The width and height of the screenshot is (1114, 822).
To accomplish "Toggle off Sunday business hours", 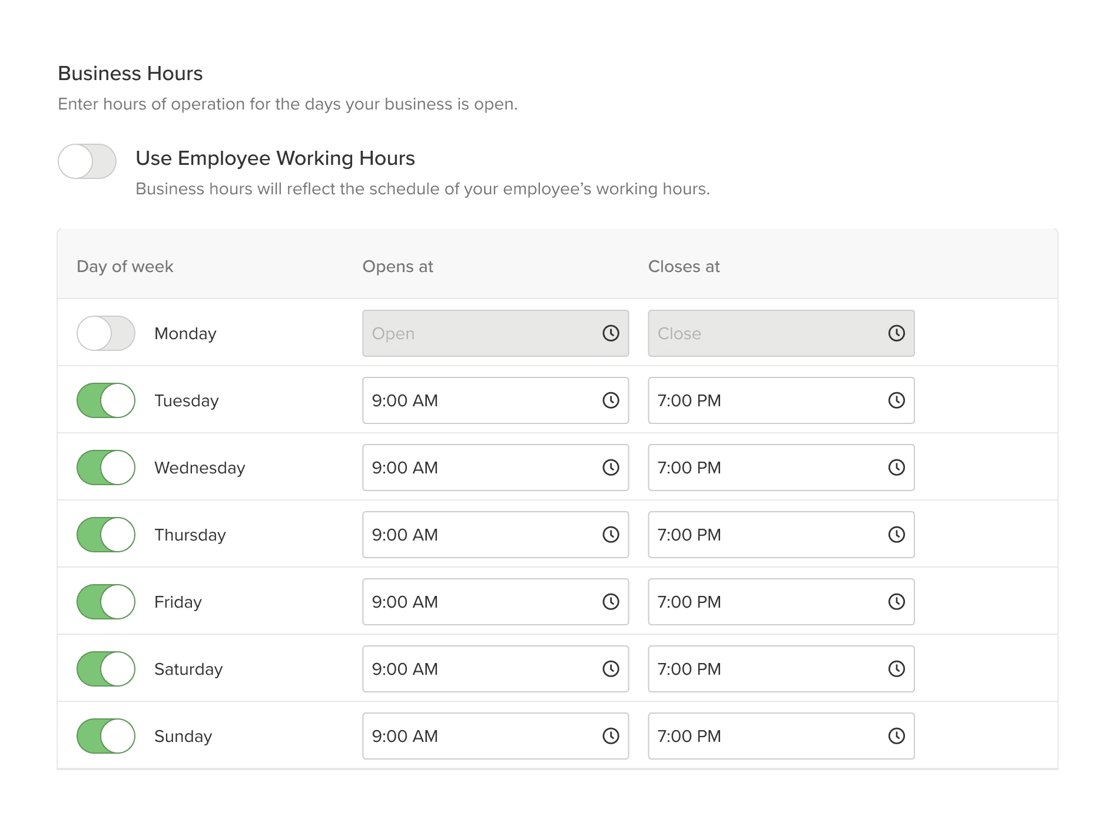I will (x=106, y=736).
